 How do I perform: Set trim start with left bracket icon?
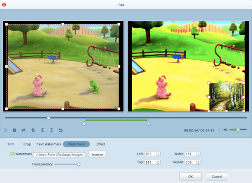pyautogui.click(x=43, y=130)
